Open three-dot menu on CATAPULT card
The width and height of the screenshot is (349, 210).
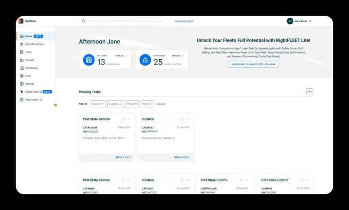coord(187,119)
